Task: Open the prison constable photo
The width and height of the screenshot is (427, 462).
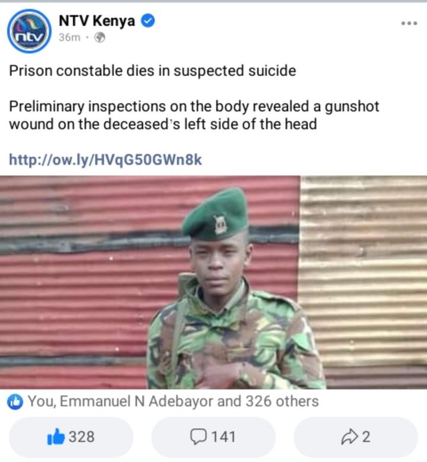Action: [213, 282]
